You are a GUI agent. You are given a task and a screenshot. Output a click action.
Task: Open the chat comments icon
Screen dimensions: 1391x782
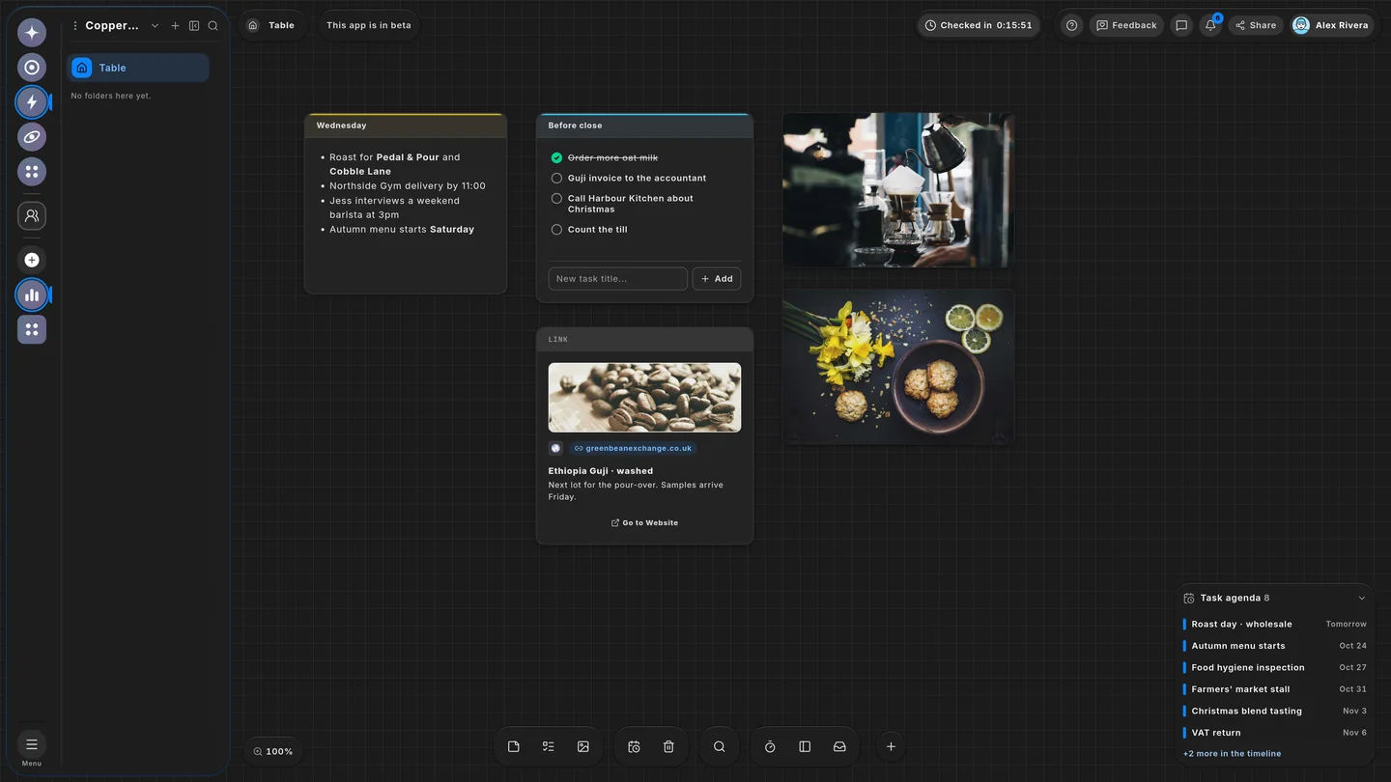1181,26
